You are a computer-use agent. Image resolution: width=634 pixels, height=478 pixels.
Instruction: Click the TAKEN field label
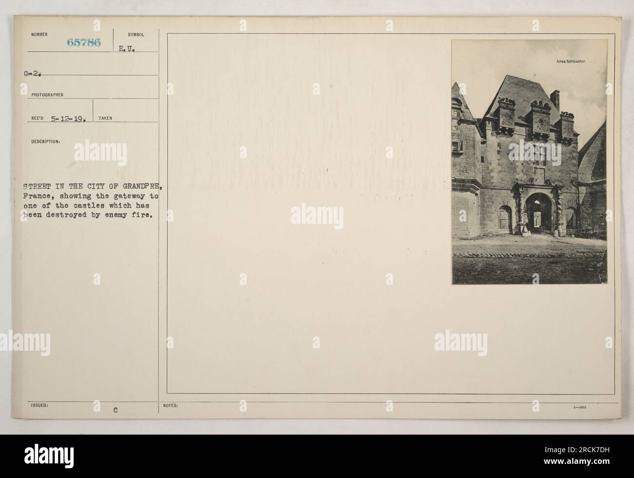[x=105, y=119]
